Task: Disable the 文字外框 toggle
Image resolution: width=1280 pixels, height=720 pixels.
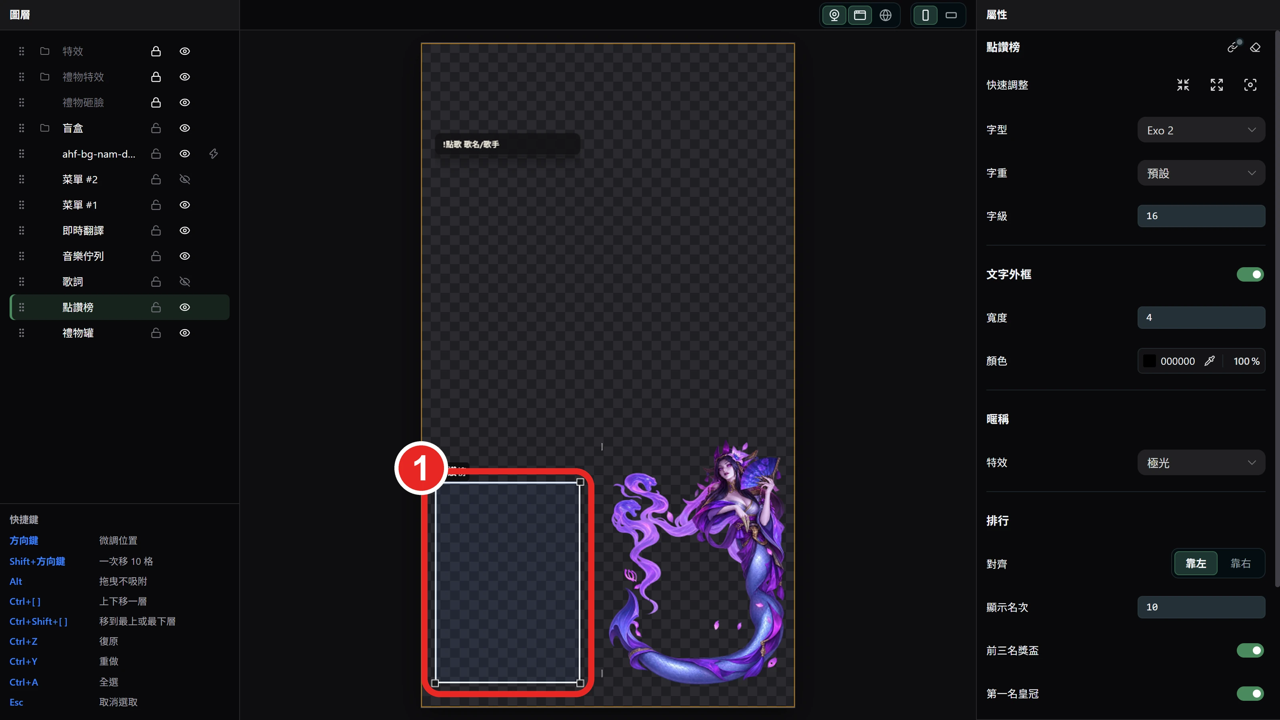Action: [1250, 274]
